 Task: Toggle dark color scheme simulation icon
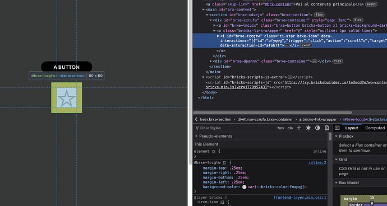coord(317,128)
